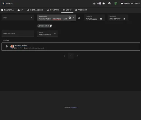Click the Kristián app logo
The height and width of the screenshot is (120, 141).
point(3,4)
